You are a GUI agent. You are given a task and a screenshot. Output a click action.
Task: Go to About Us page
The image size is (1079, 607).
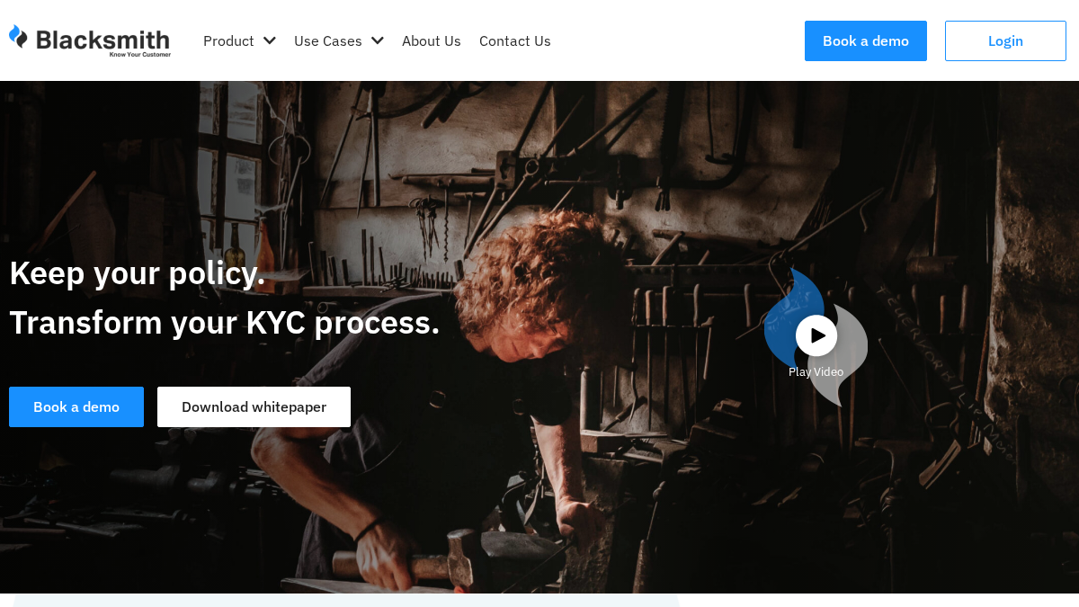click(x=432, y=40)
